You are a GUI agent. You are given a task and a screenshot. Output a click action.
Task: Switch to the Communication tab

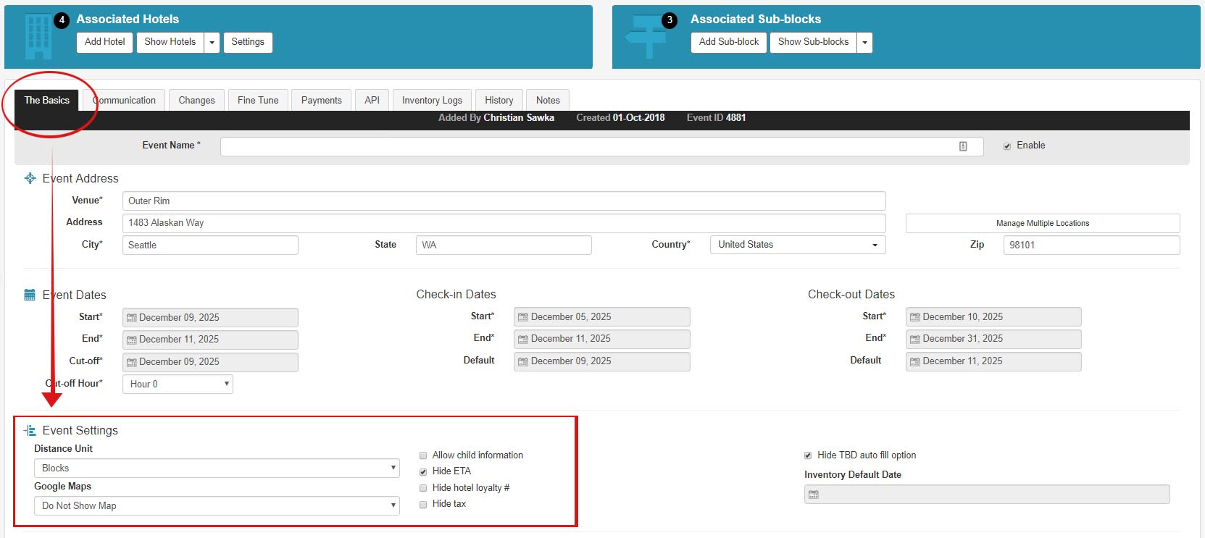(x=125, y=100)
